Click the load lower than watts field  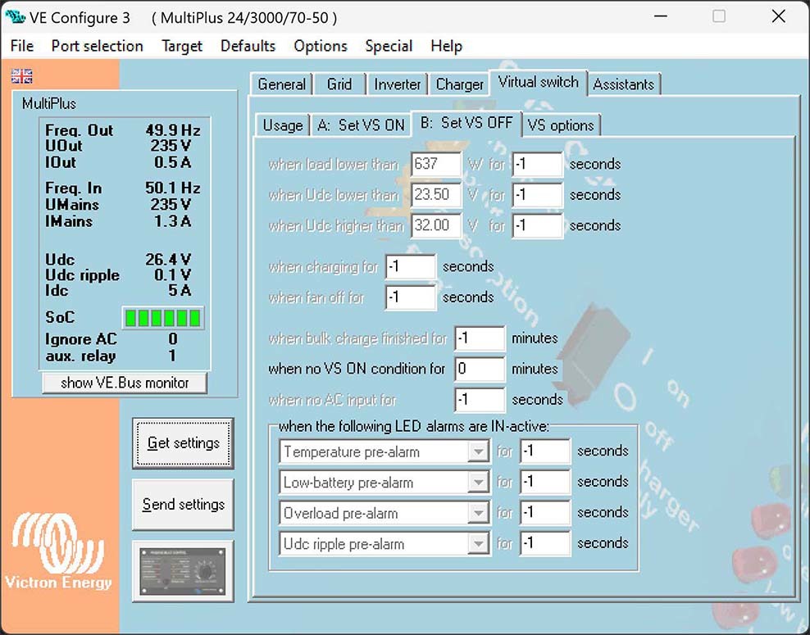[x=436, y=164]
